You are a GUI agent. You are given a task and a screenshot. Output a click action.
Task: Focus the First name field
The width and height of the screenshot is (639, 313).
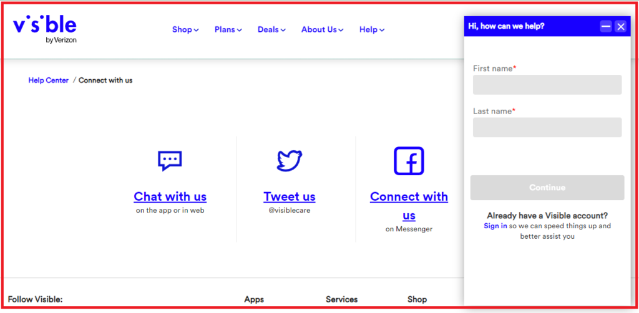click(x=547, y=85)
